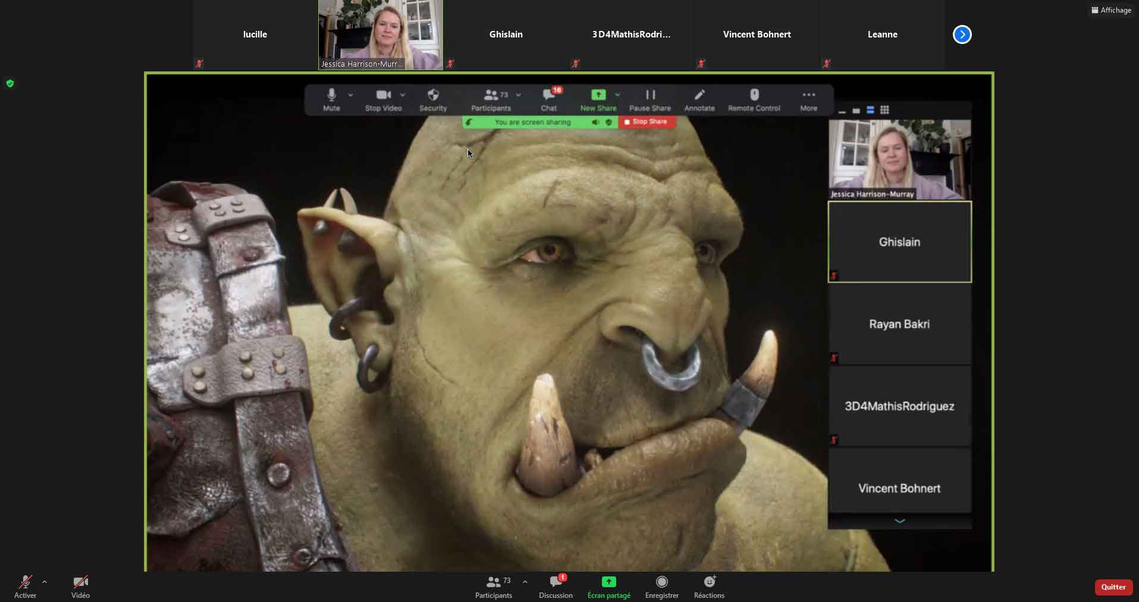Click Pause Share in the shared toolbar
Screen dimensions: 1139x602
(650, 99)
